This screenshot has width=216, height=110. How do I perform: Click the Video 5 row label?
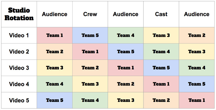[x=19, y=100]
